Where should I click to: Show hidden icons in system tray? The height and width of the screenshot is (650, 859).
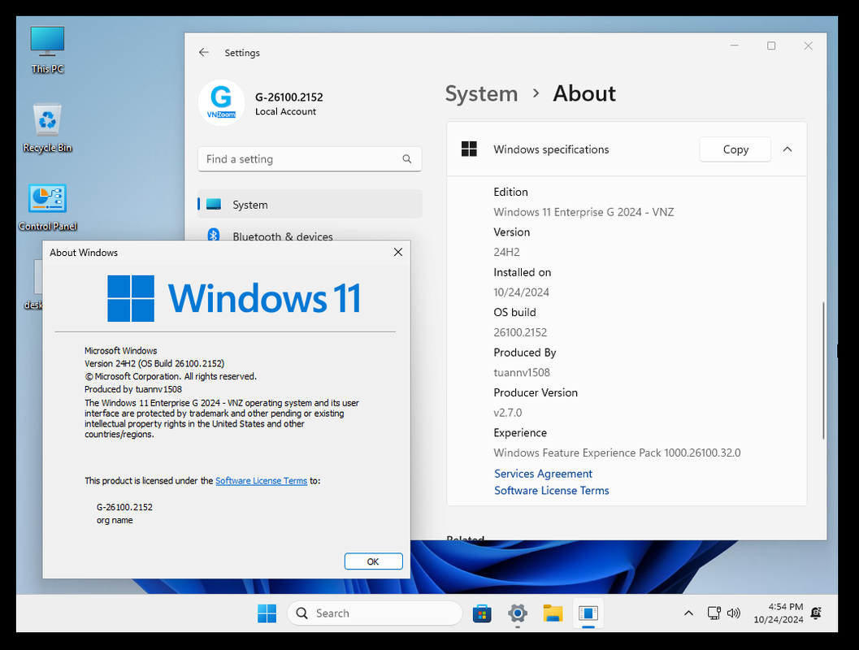click(688, 613)
